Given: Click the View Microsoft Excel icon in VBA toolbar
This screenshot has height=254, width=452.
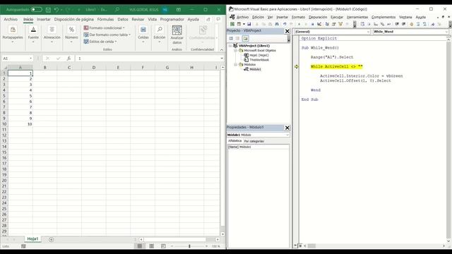Looking at the screenshot, I should tap(232, 24).
